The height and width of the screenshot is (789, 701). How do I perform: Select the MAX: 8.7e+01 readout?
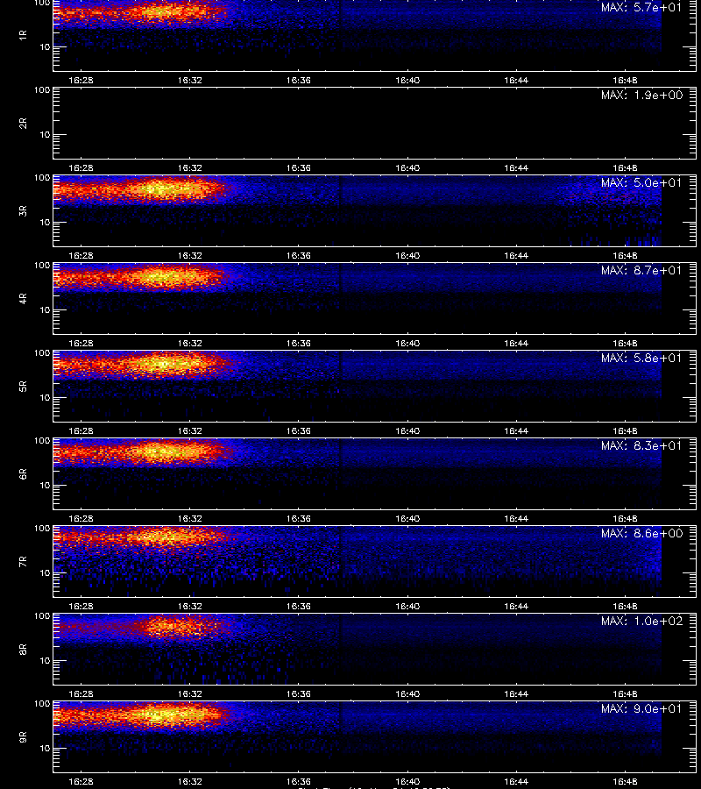pos(641,270)
